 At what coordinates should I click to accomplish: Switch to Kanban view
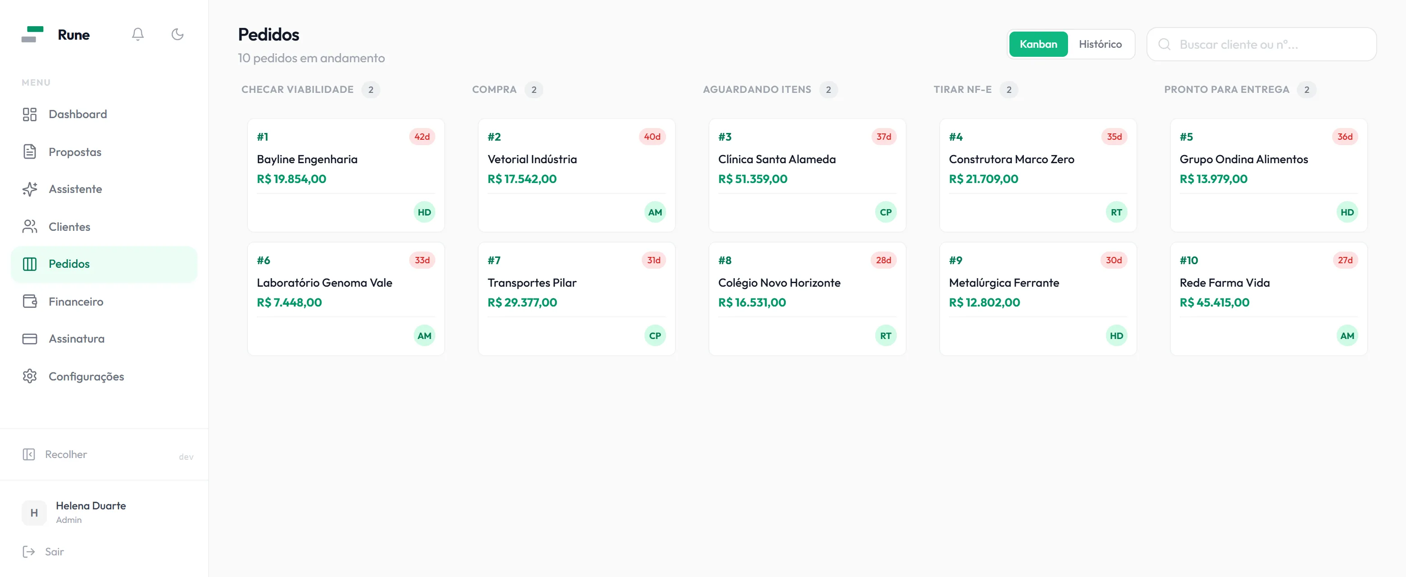1038,44
